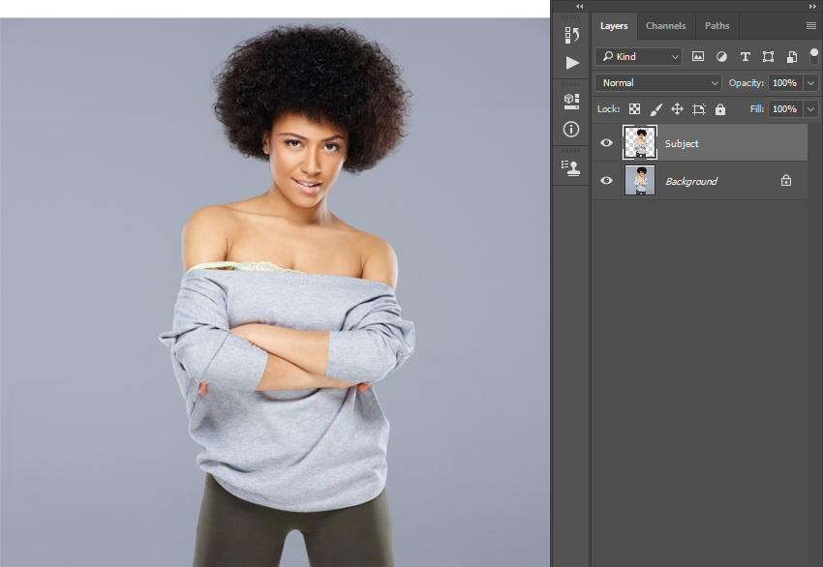Open the History panel icon
The height and width of the screenshot is (567, 823).
pos(571,35)
